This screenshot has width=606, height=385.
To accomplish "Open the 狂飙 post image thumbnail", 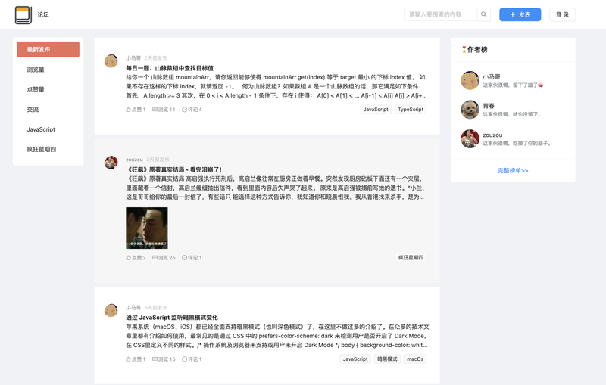I will pos(147,228).
